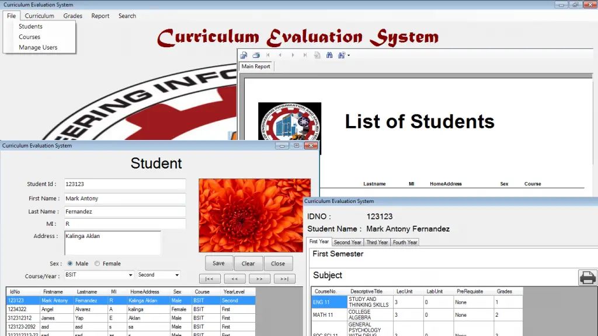
Task: Switch to the Third Year tab
Action: (x=377, y=242)
